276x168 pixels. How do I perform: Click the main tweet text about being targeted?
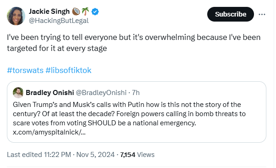133,43
